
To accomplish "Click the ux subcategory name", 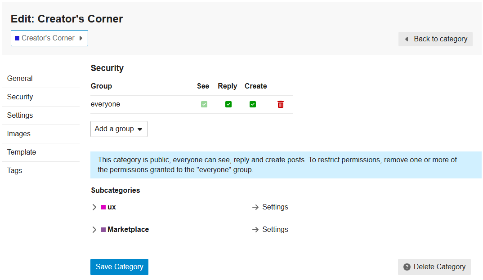I will pyautogui.click(x=112, y=207).
